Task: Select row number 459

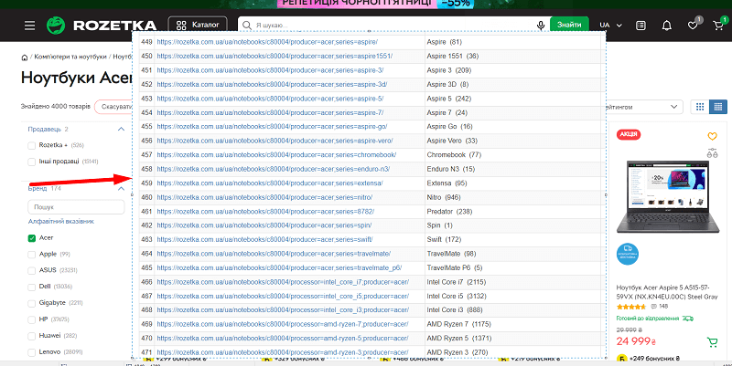Action: [x=146, y=183]
